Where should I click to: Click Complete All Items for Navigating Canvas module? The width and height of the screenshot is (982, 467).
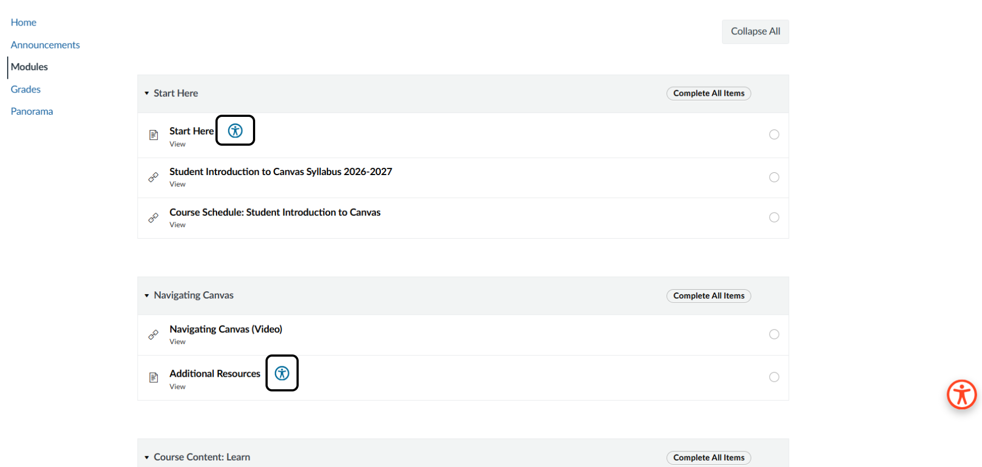pyautogui.click(x=709, y=296)
